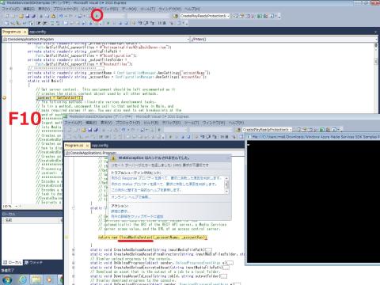Click scroll-down arrow in troubleshooting tips list
The width and height of the screenshot is (380, 285).
point(226,192)
